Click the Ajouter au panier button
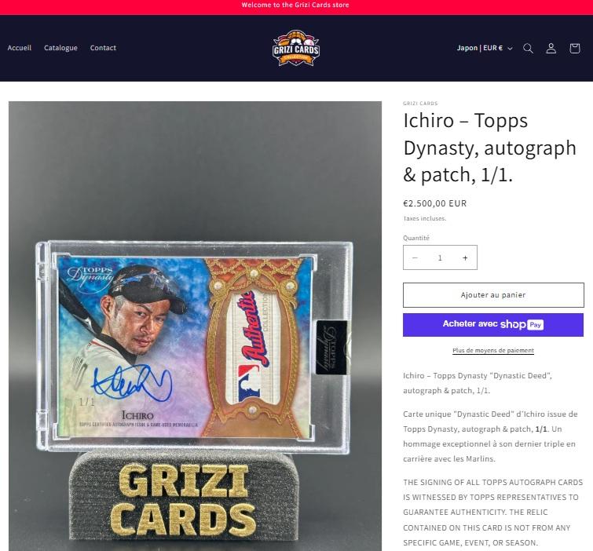593x551 pixels. click(x=493, y=295)
